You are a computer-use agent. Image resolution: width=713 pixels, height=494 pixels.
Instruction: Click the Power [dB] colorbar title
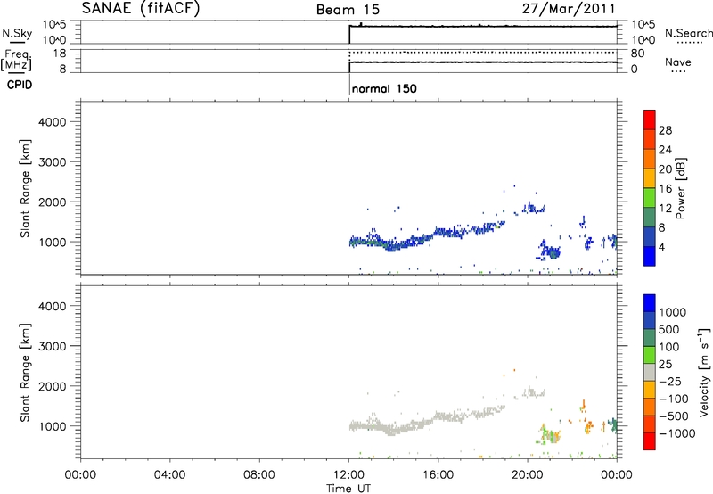pos(680,188)
